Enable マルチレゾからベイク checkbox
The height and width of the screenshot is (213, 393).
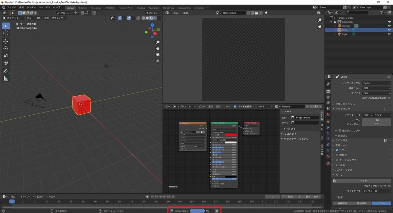point(389,186)
